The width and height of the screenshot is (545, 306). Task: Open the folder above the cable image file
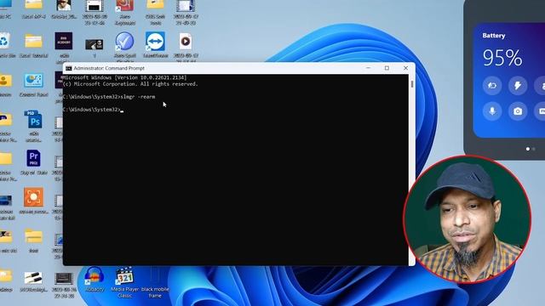coord(33,236)
